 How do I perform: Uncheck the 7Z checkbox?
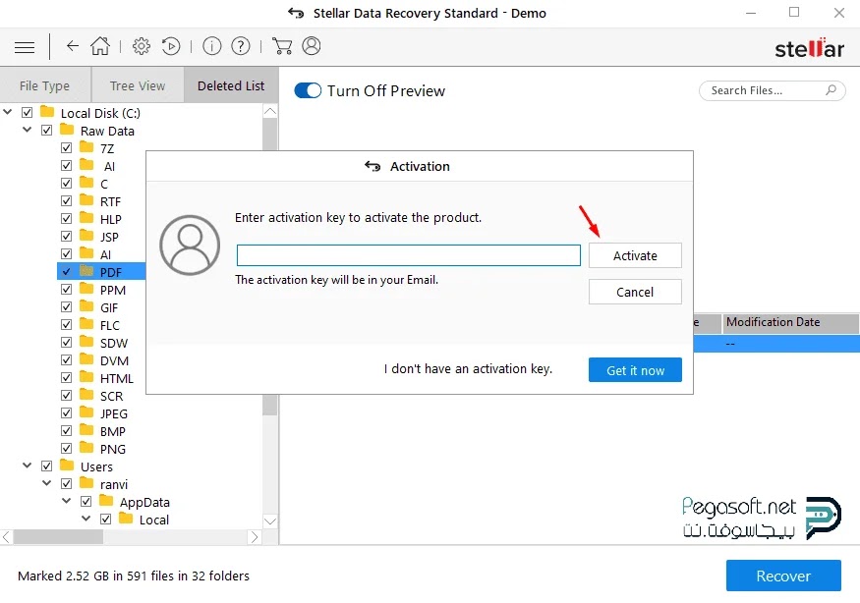67,148
